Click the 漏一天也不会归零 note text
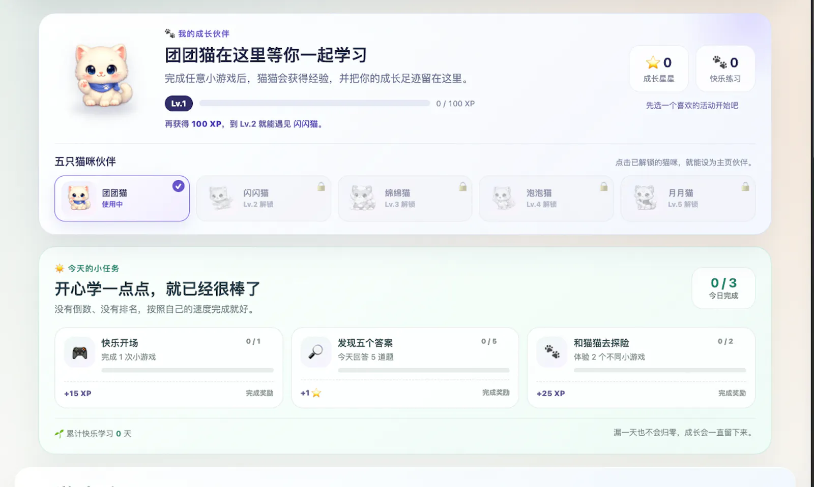 click(x=684, y=433)
